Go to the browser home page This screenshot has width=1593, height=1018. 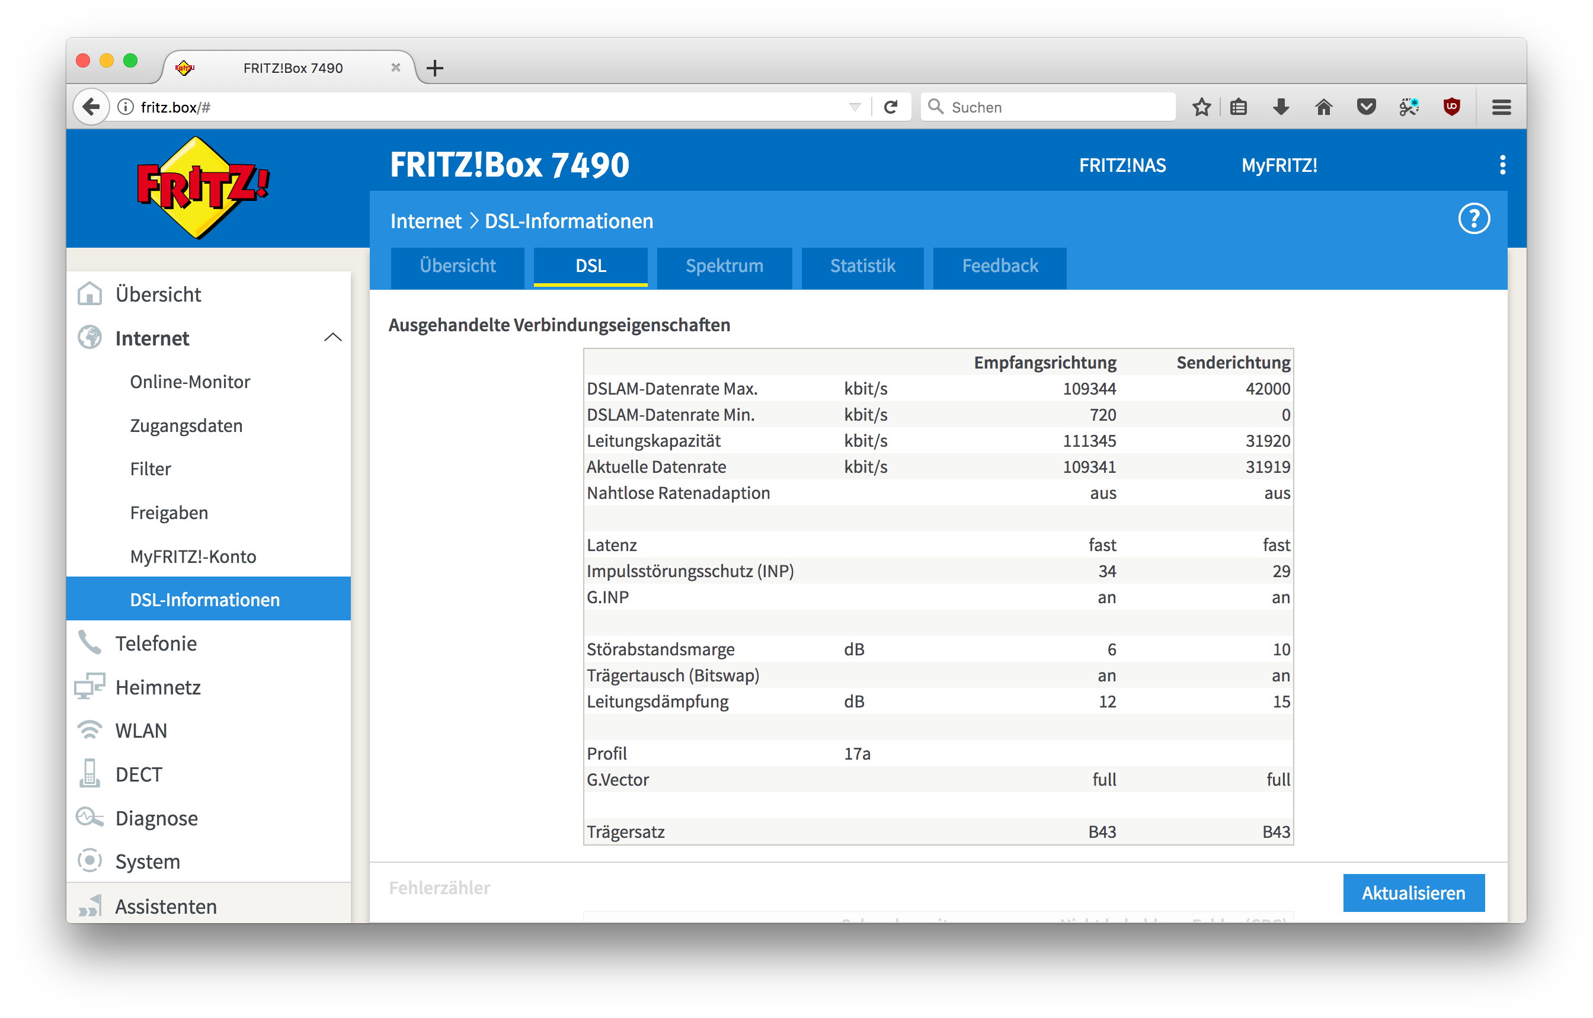pos(1323,107)
